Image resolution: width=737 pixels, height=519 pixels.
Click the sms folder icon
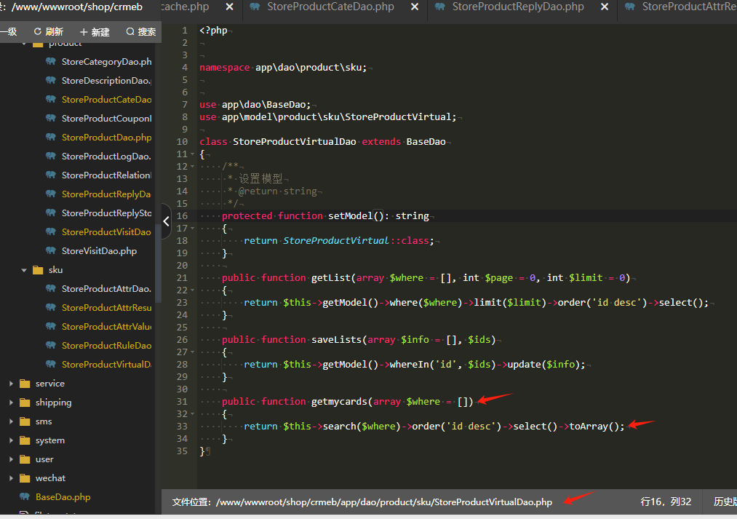pyautogui.click(x=25, y=421)
